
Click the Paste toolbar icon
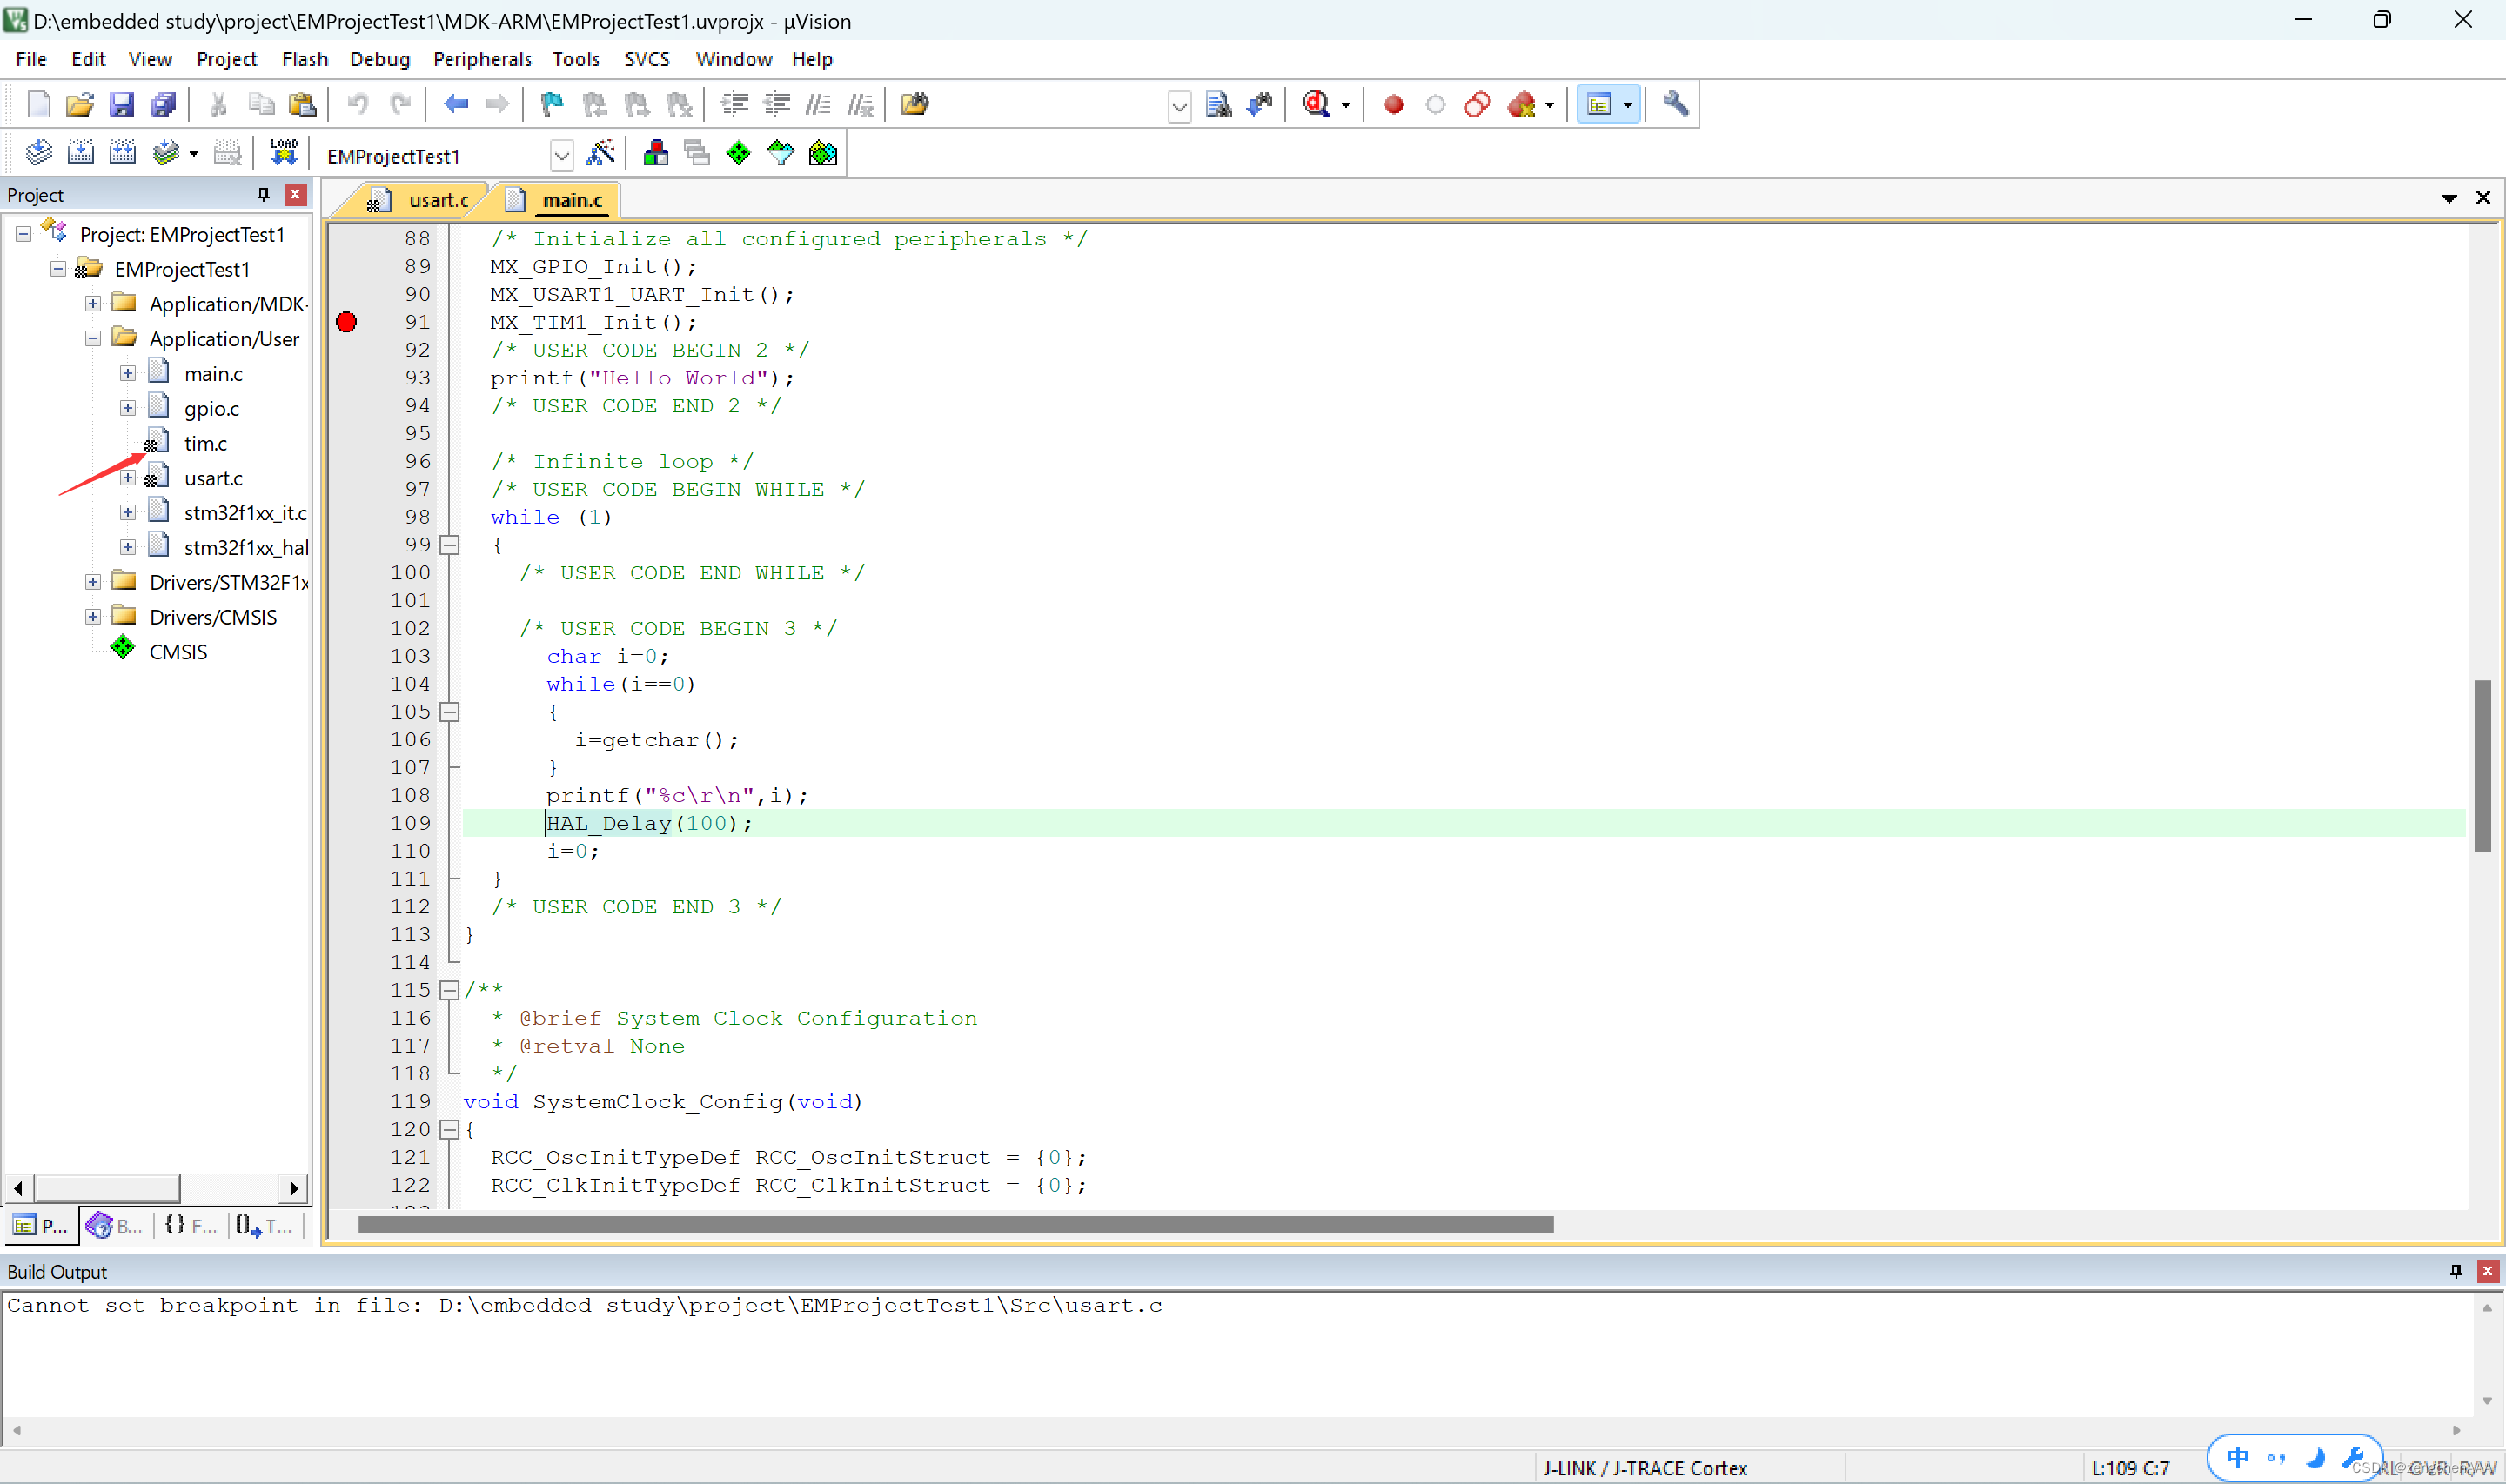pyautogui.click(x=302, y=104)
